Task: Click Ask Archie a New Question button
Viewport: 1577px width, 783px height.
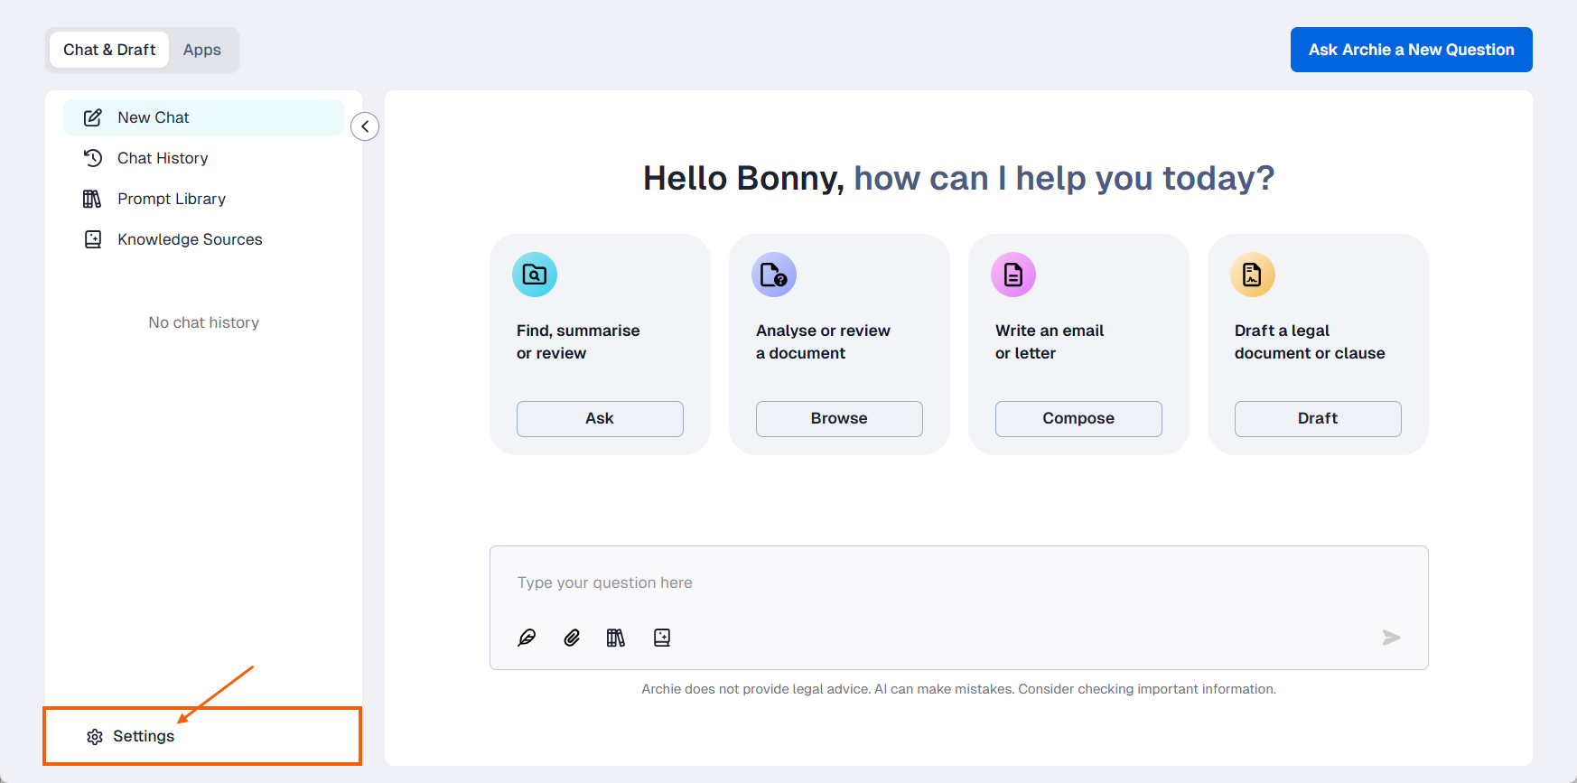Action: (x=1411, y=50)
